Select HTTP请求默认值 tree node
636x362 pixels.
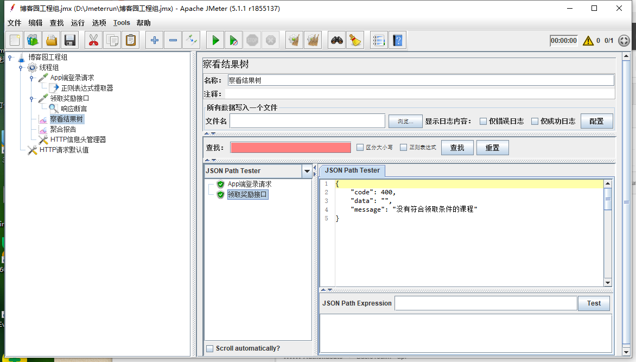[x=63, y=150]
